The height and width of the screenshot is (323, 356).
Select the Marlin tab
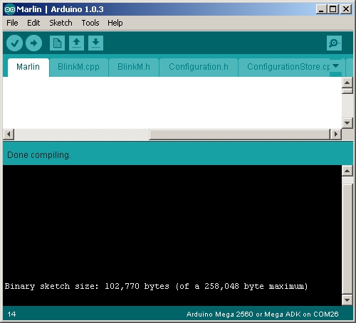[x=28, y=67]
